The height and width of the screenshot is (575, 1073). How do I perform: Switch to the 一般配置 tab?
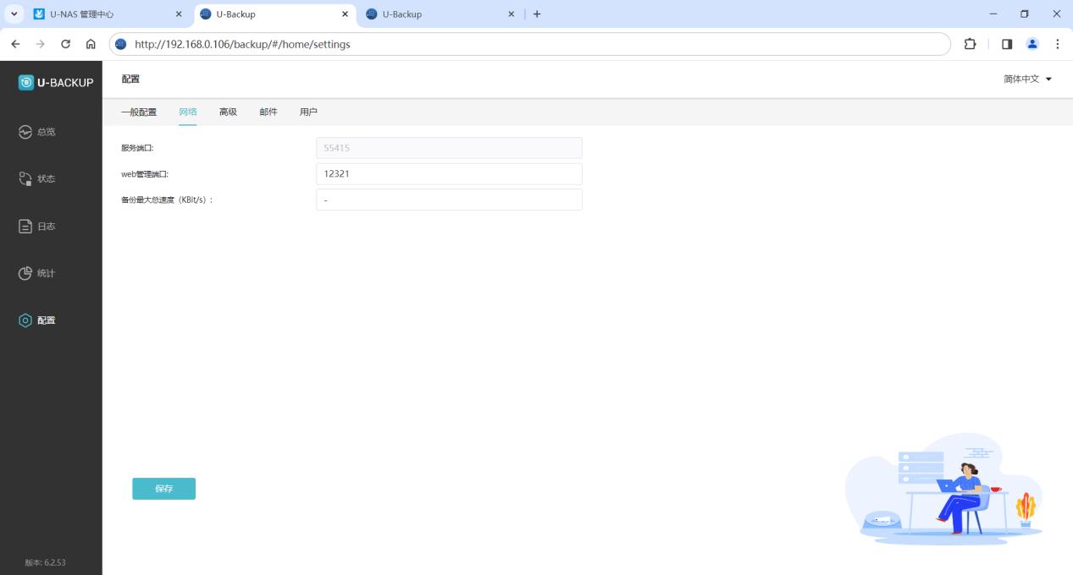[139, 112]
